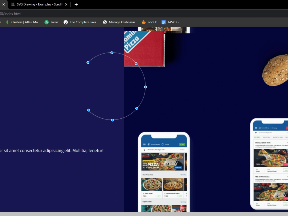Open the Clusters | Atlas bookmark
This screenshot has width=288, height=216.
tap(23, 22)
